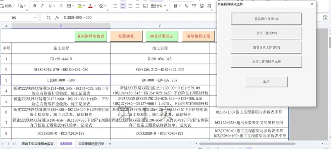Switch to 里程换算问题记录 sheet tab
Image resolution: width=331 pixels, height=149 pixels.
click(x=91, y=144)
